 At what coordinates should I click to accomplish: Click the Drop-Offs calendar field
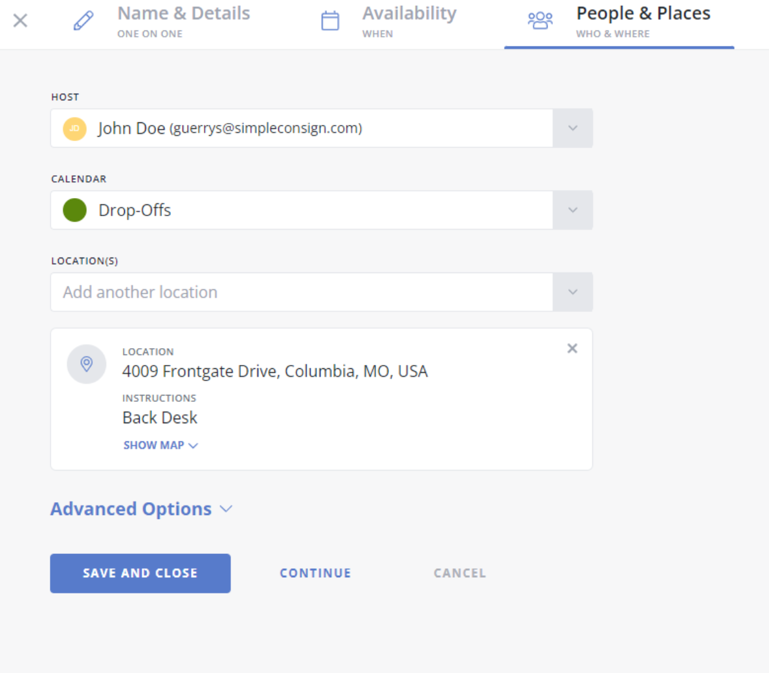322,210
